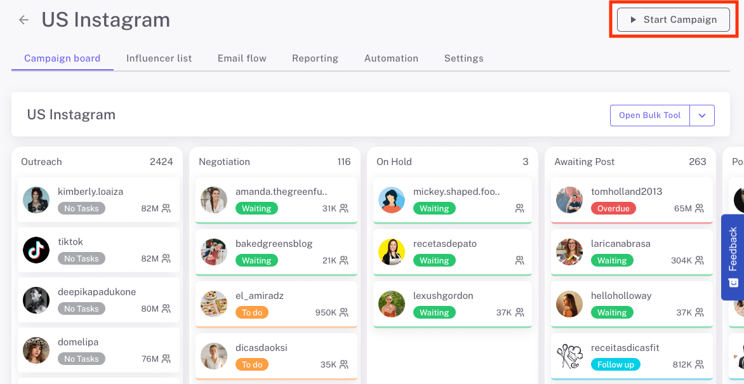Expand the Bulk Tool dropdown arrow
The height and width of the screenshot is (384, 744).
(702, 116)
